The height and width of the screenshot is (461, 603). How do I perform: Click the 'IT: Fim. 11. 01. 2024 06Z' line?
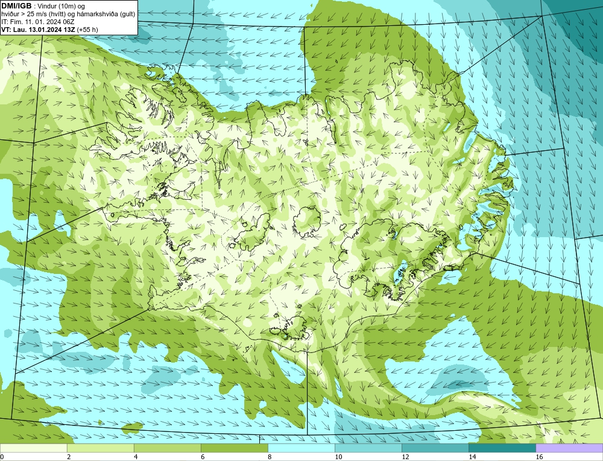[37, 22]
